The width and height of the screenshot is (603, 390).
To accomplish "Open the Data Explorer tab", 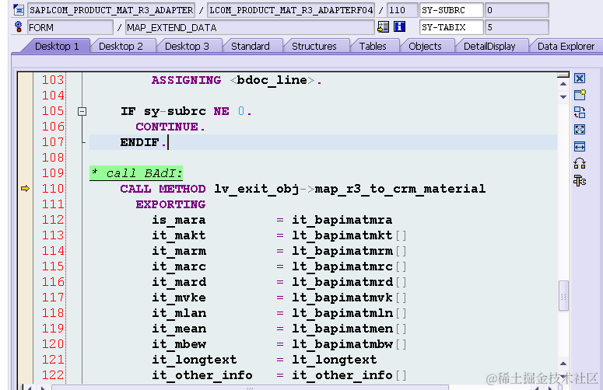I will pos(566,47).
